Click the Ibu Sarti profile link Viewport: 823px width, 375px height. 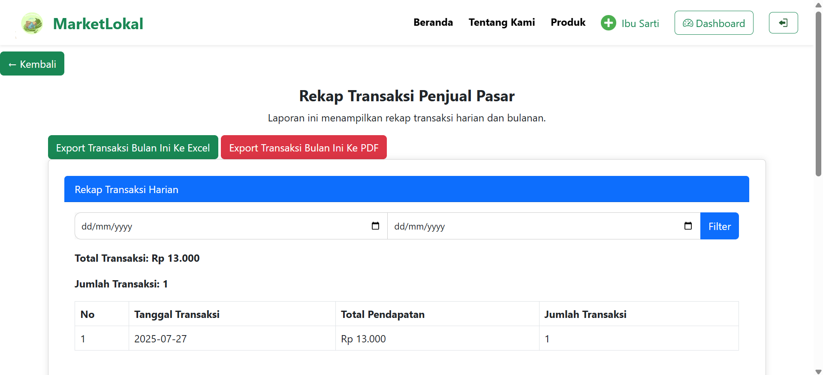(x=640, y=24)
